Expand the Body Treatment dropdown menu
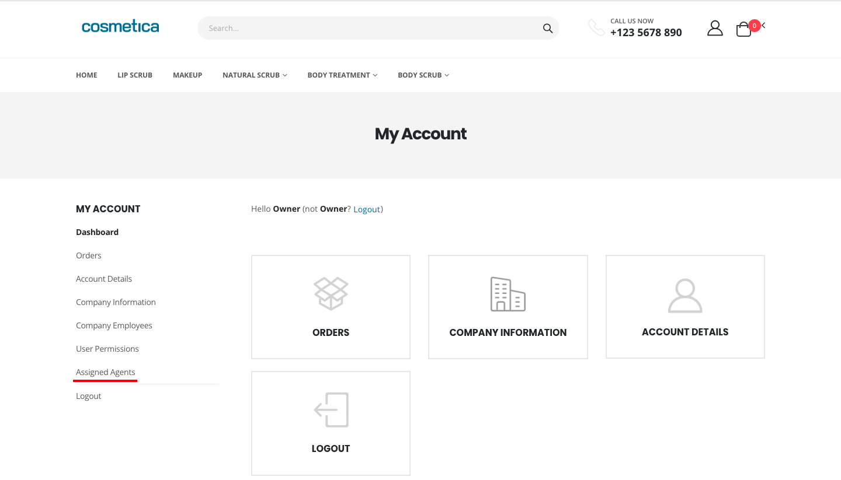The width and height of the screenshot is (841, 480). pyautogui.click(x=342, y=75)
